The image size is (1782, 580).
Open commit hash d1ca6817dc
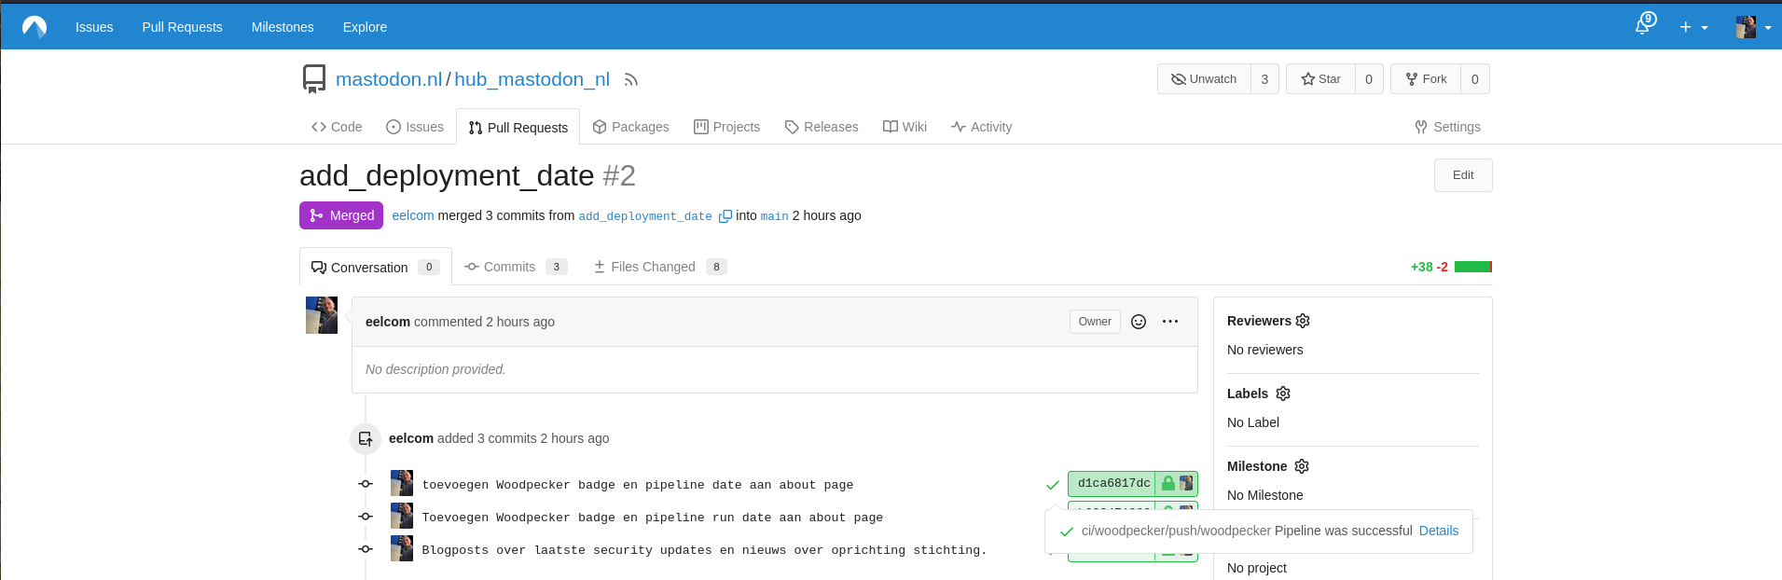pos(1113,483)
